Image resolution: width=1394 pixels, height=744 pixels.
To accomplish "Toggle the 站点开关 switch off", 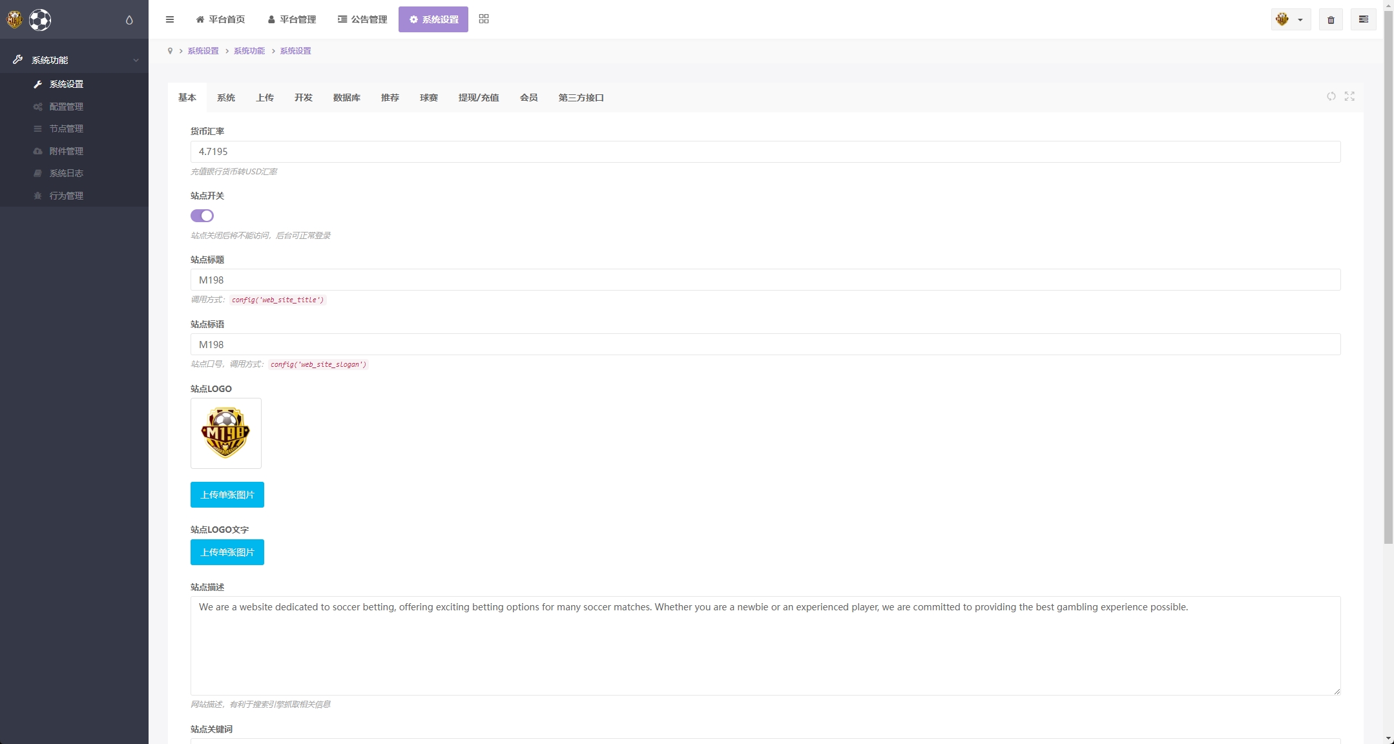I will pyautogui.click(x=202, y=216).
